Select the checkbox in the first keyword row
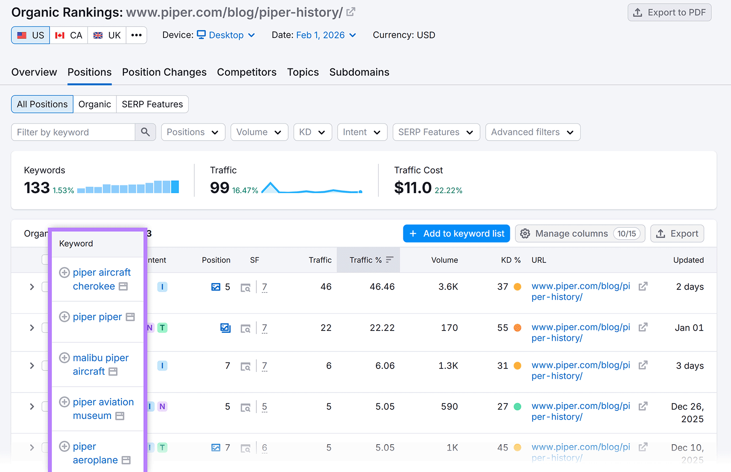731x472 pixels. (44, 287)
